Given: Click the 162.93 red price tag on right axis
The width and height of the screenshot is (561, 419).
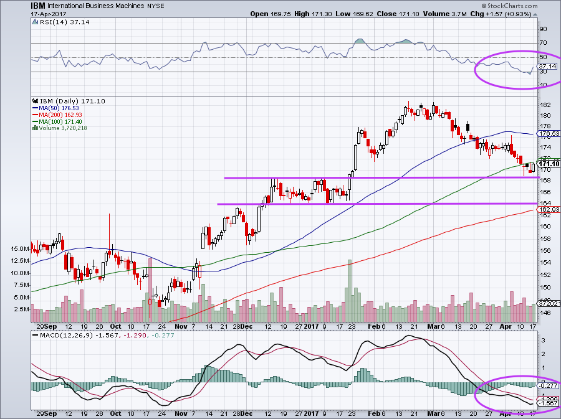Looking at the screenshot, I should (549, 209).
